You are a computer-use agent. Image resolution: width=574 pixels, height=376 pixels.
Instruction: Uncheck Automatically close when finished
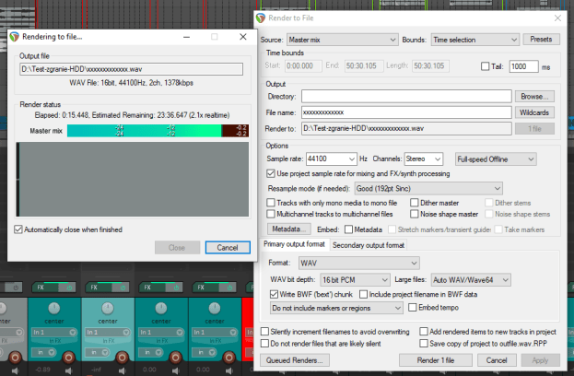(19, 229)
